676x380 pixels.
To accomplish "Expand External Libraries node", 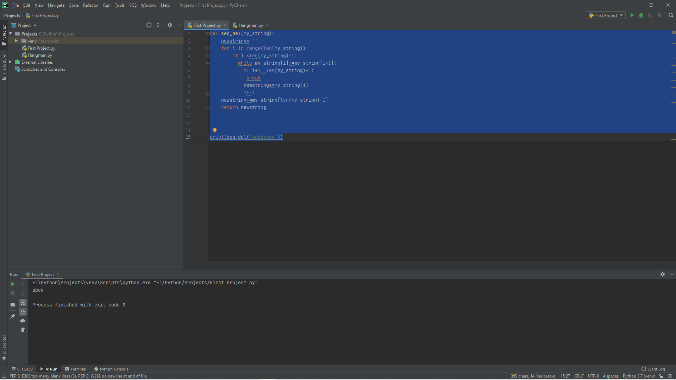I will 10,62.
